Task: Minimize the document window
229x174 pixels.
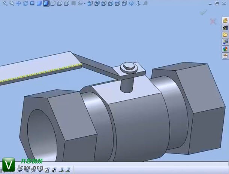Action: tap(210, 4)
